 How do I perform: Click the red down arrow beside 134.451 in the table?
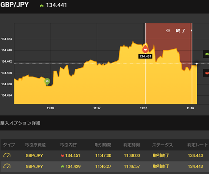[x=62, y=156]
